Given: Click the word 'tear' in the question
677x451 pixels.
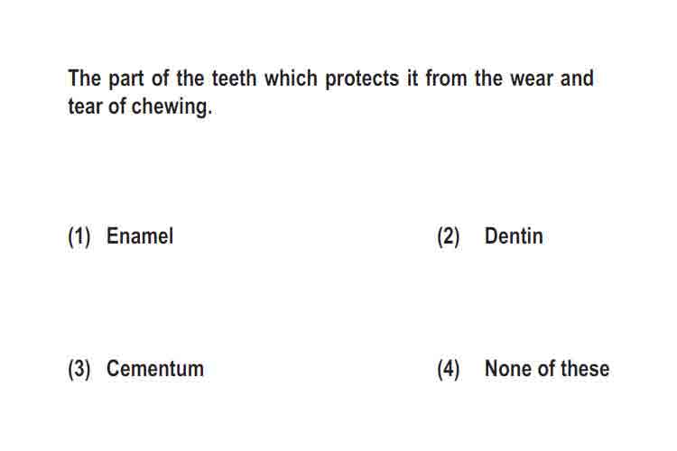Looking at the screenshot, I should 85,106.
